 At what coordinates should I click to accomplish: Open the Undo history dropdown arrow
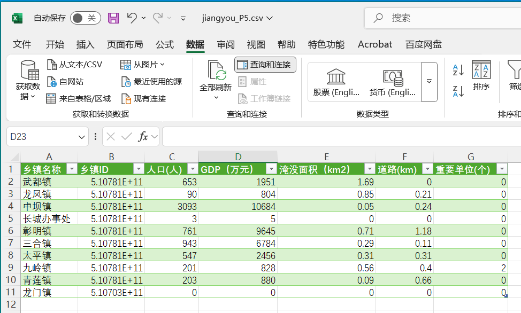click(143, 18)
